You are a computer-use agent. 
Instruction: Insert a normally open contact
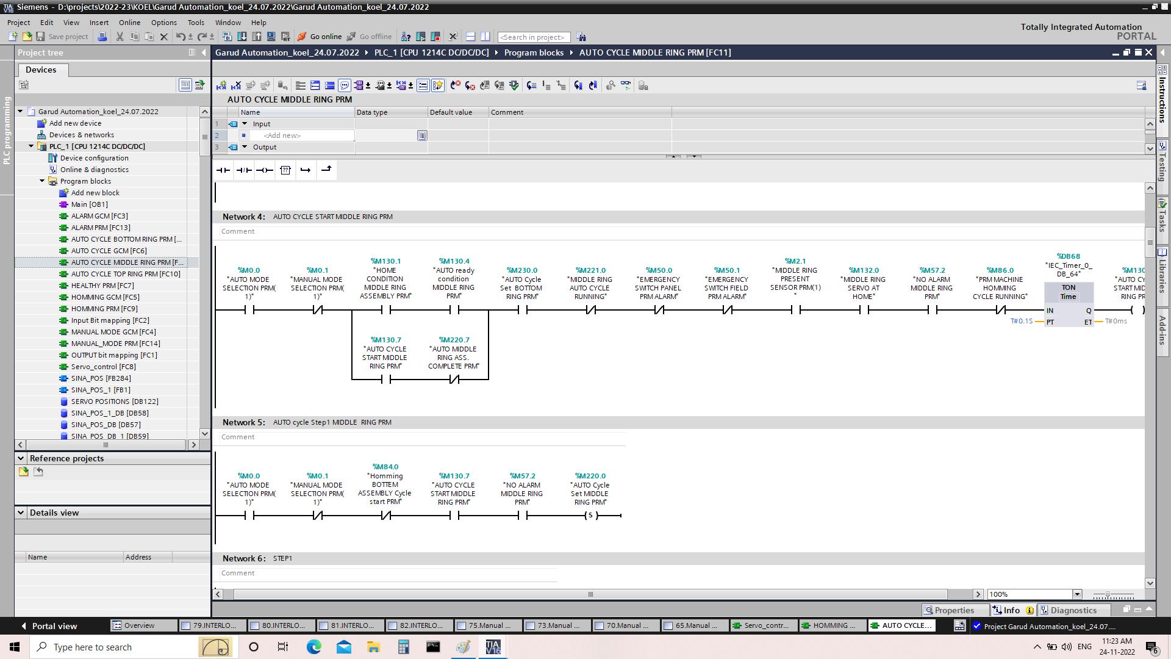[x=223, y=170]
